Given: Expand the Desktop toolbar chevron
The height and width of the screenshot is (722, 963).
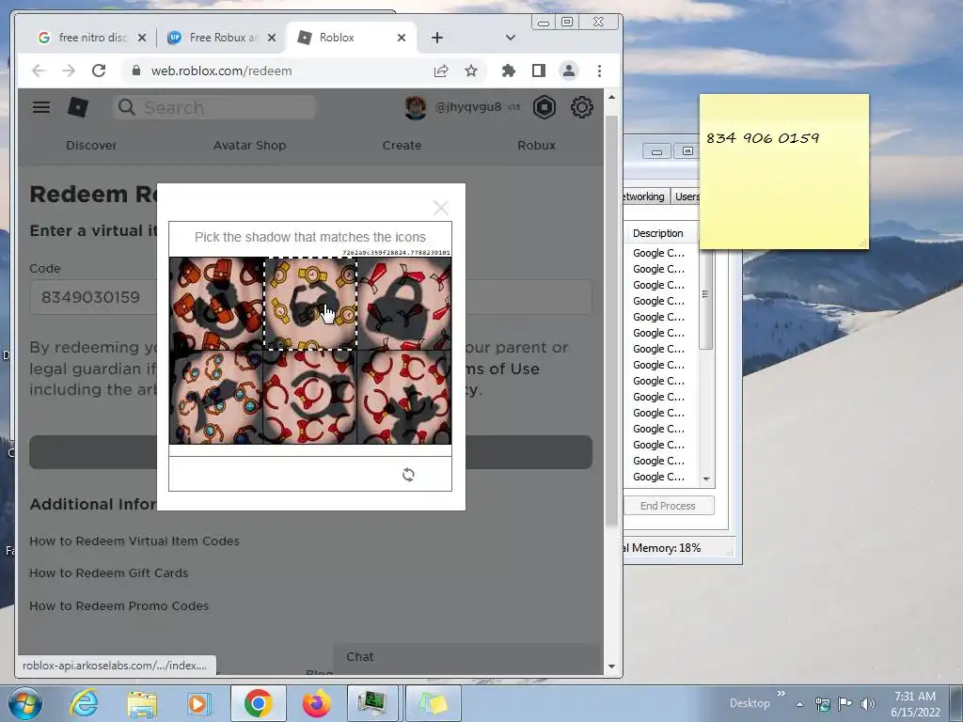Looking at the screenshot, I should (x=781, y=693).
